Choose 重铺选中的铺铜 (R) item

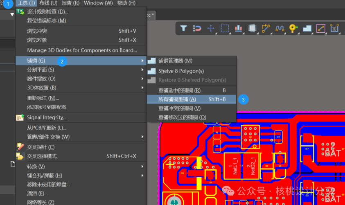192,90
